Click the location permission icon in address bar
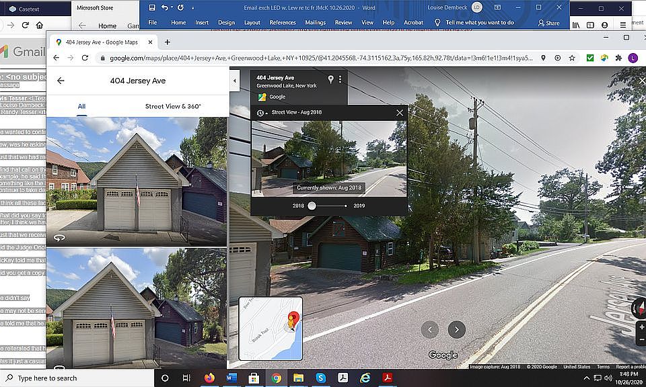The image size is (646, 387). 544,58
